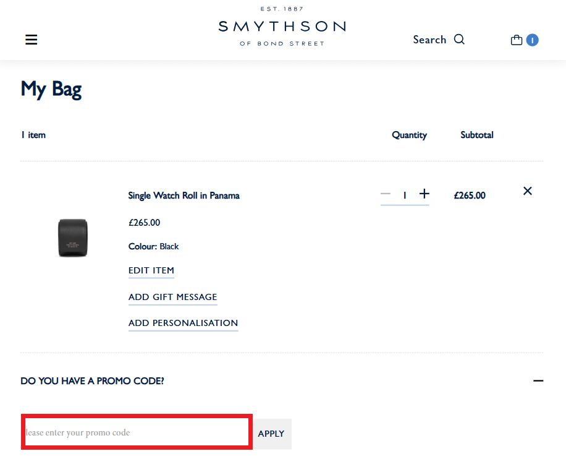
Task: Click the Search menu label
Action: pos(429,39)
